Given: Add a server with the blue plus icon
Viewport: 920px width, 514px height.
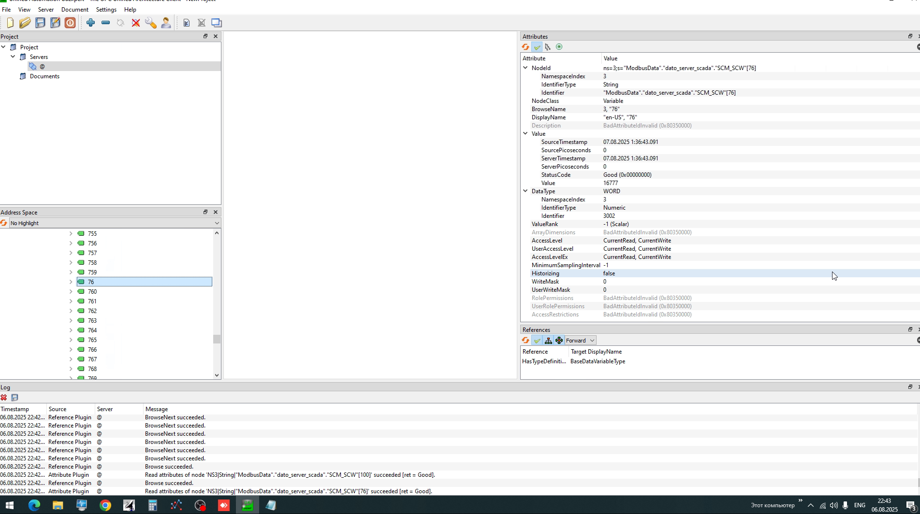Looking at the screenshot, I should click(x=90, y=23).
